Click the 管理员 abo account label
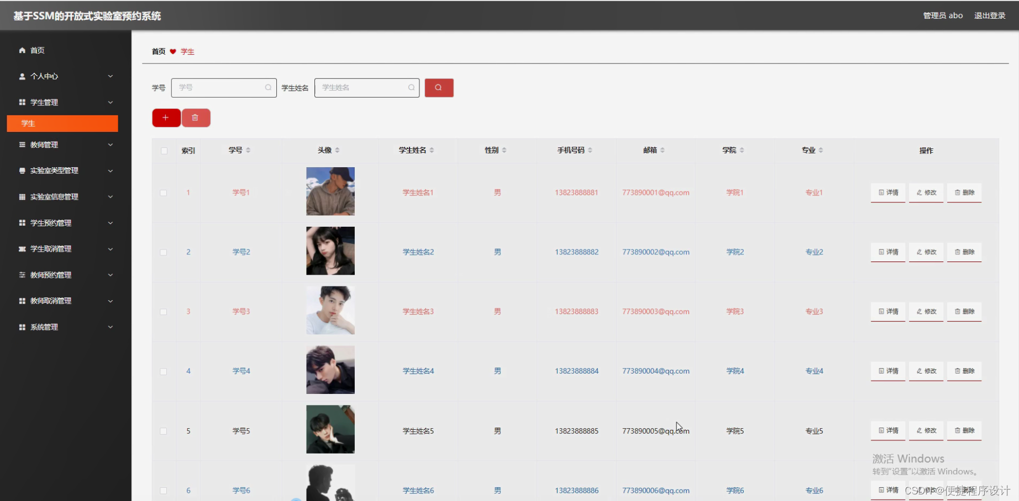Screen dimensions: 1019x501 coord(943,15)
